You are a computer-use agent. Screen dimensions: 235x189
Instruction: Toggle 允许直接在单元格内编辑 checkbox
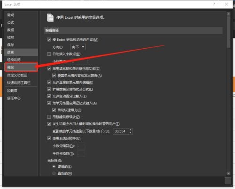[x=49, y=83]
